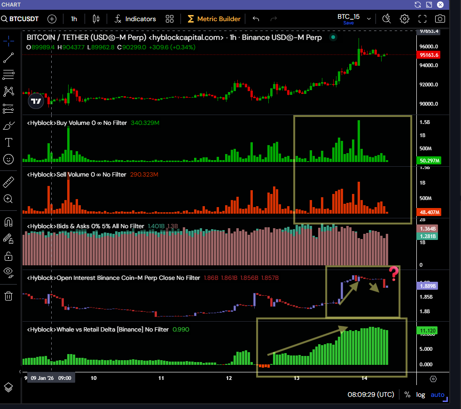The image size is (461, 409).
Task: Click the BITCOIN / TETHER chart title
Action: coord(174,38)
